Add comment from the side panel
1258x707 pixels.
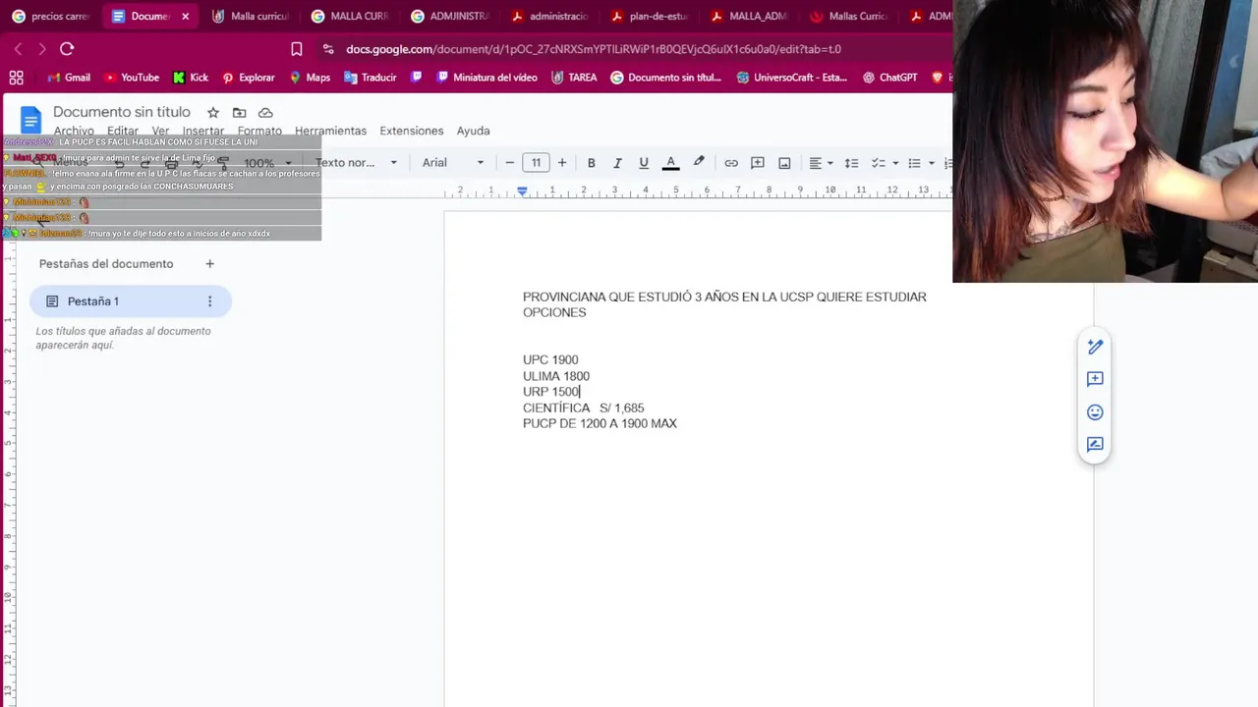point(1095,379)
